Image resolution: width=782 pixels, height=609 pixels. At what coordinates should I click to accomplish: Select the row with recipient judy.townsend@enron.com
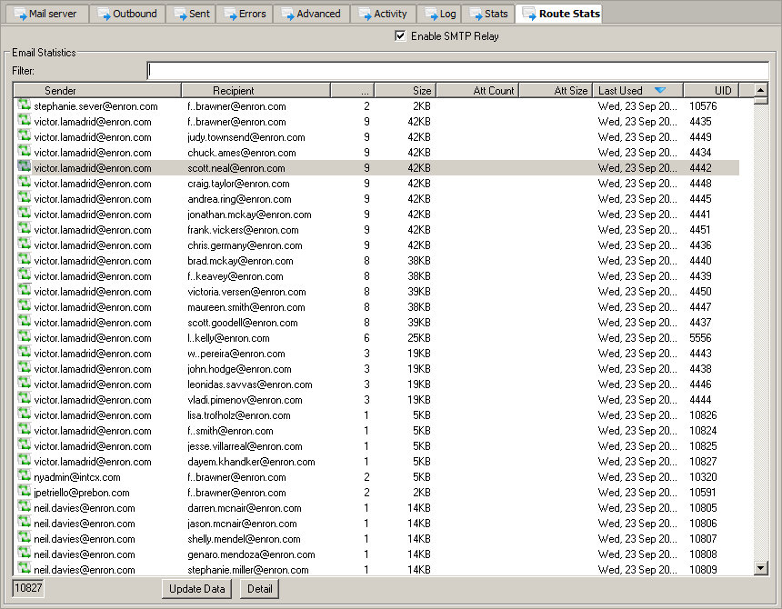coord(246,137)
